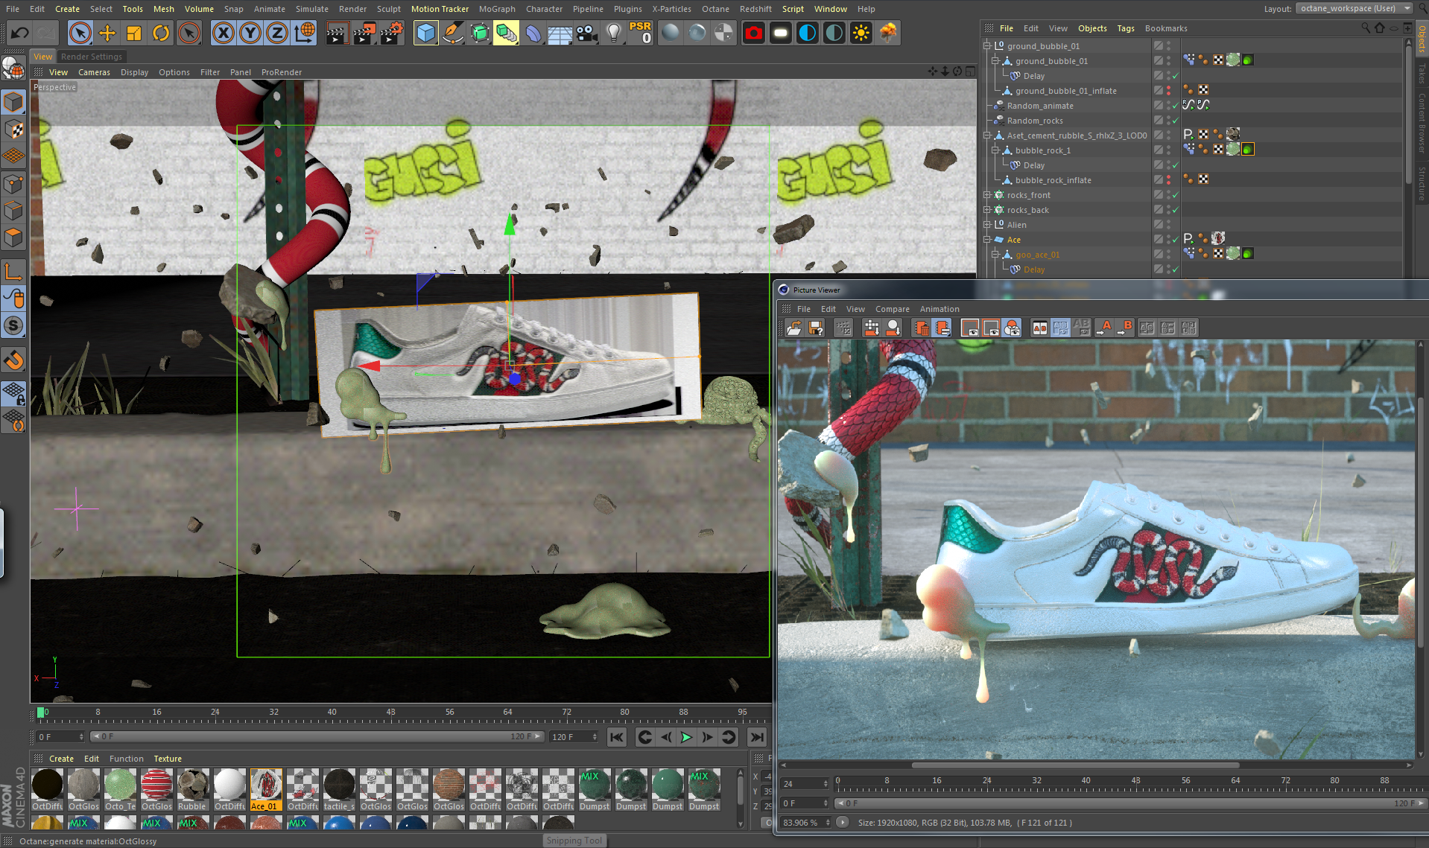Expand the Alien object hierarchy

(x=987, y=225)
